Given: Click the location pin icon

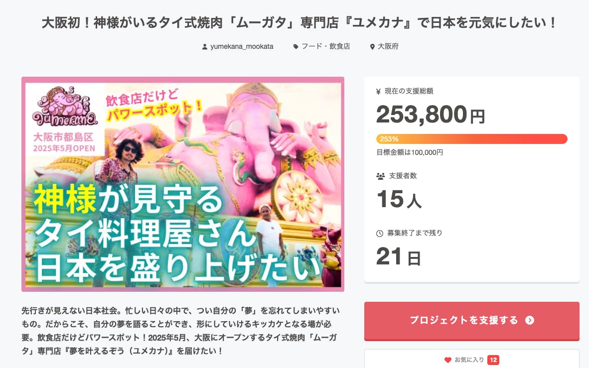Looking at the screenshot, I should point(372,47).
